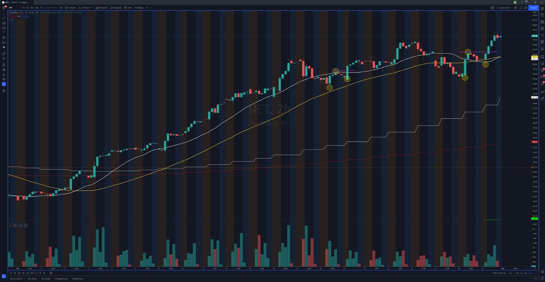
Task: Toggle extended hours 'ext' option
Action: (x=510, y=273)
